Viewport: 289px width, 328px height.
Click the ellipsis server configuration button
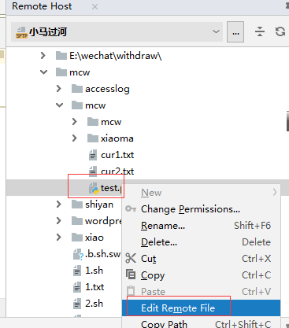pyautogui.click(x=235, y=32)
